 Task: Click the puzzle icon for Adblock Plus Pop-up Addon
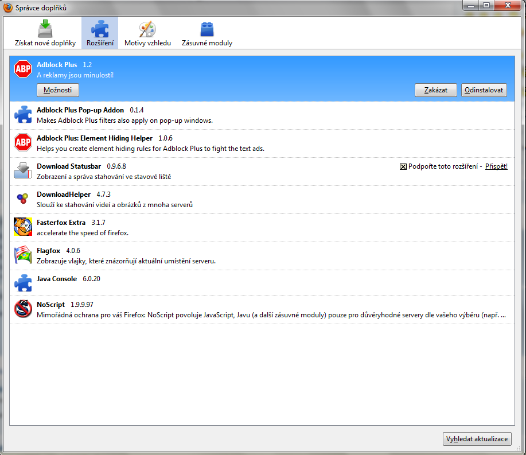click(x=23, y=114)
